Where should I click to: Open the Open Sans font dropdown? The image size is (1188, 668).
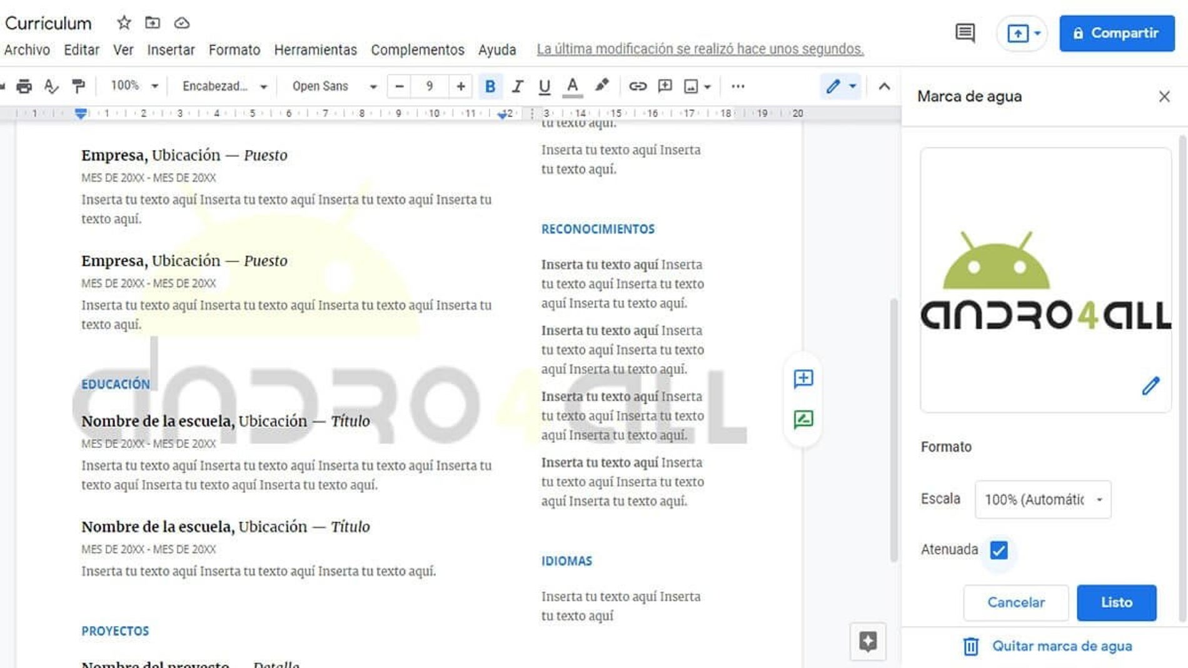point(334,86)
